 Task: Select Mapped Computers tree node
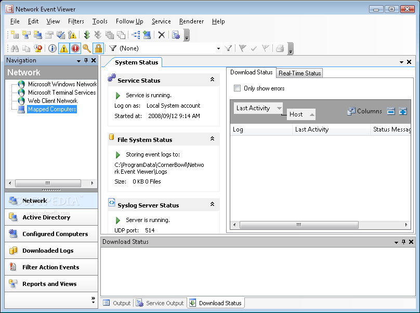(52, 109)
